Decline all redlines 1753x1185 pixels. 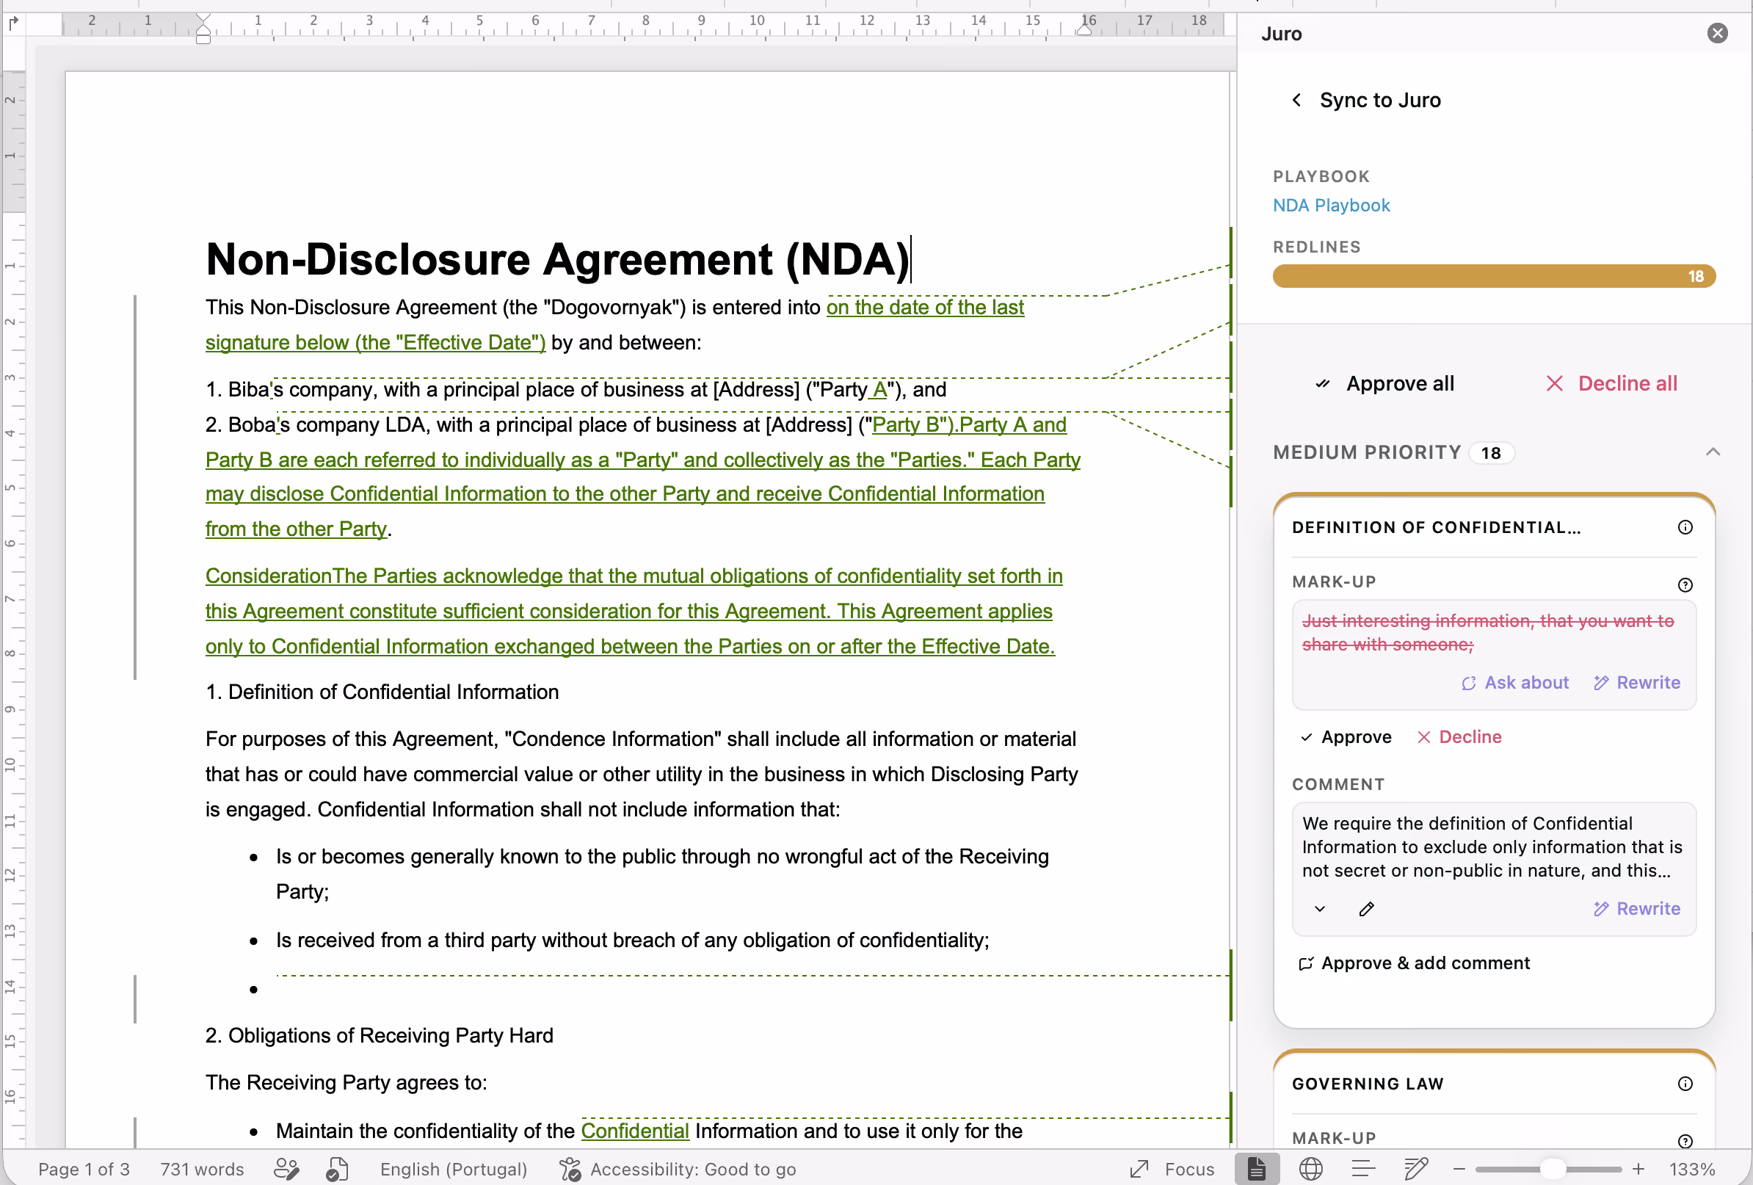1611,384
